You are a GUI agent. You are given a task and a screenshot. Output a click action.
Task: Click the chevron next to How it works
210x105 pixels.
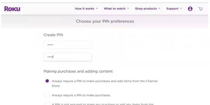pos(97,8)
